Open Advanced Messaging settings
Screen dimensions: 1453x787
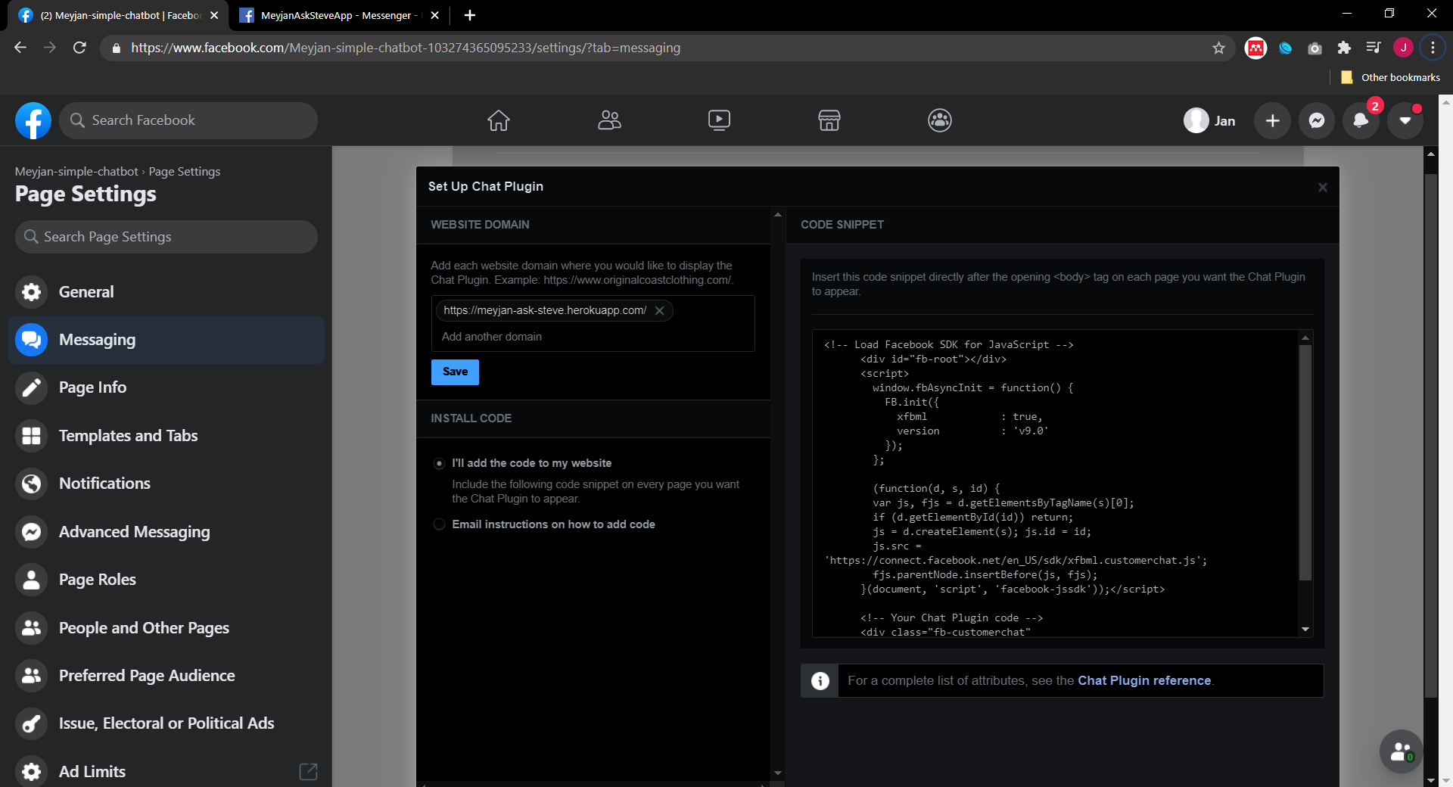coord(166,532)
